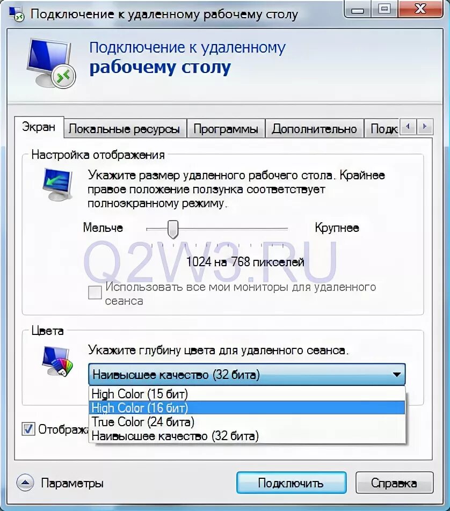Select High Color (15 бит) option
Image resolution: width=450 pixels, height=511 pixels.
pyautogui.click(x=247, y=393)
